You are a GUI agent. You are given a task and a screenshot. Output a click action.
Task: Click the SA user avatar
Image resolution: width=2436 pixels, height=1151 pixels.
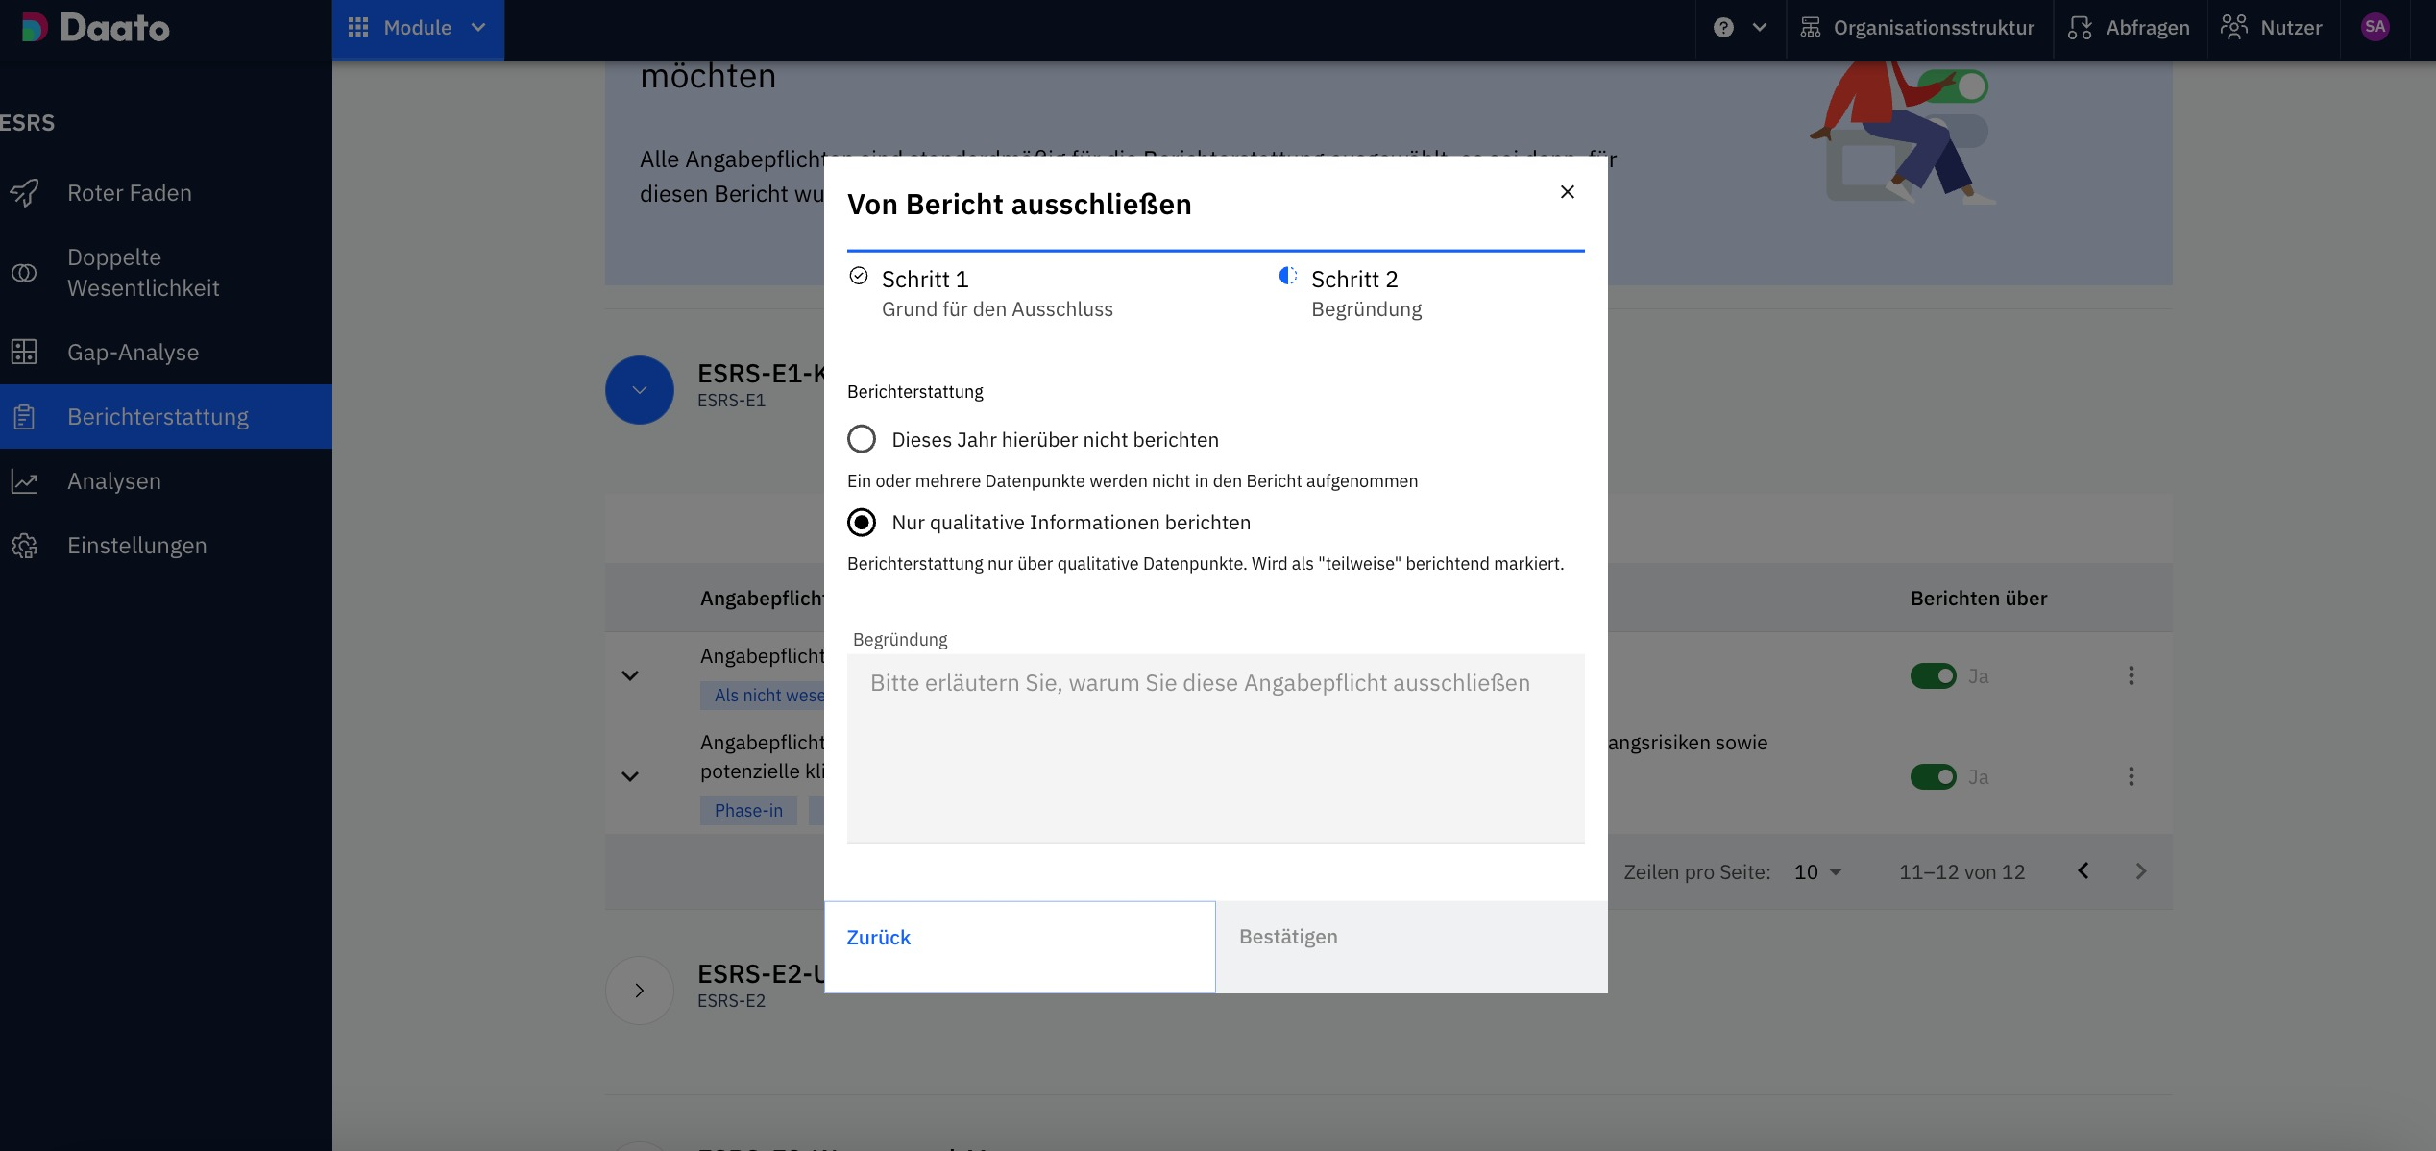(x=2375, y=28)
